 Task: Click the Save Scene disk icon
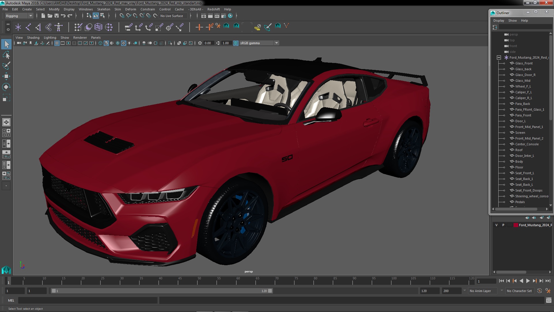tap(57, 16)
